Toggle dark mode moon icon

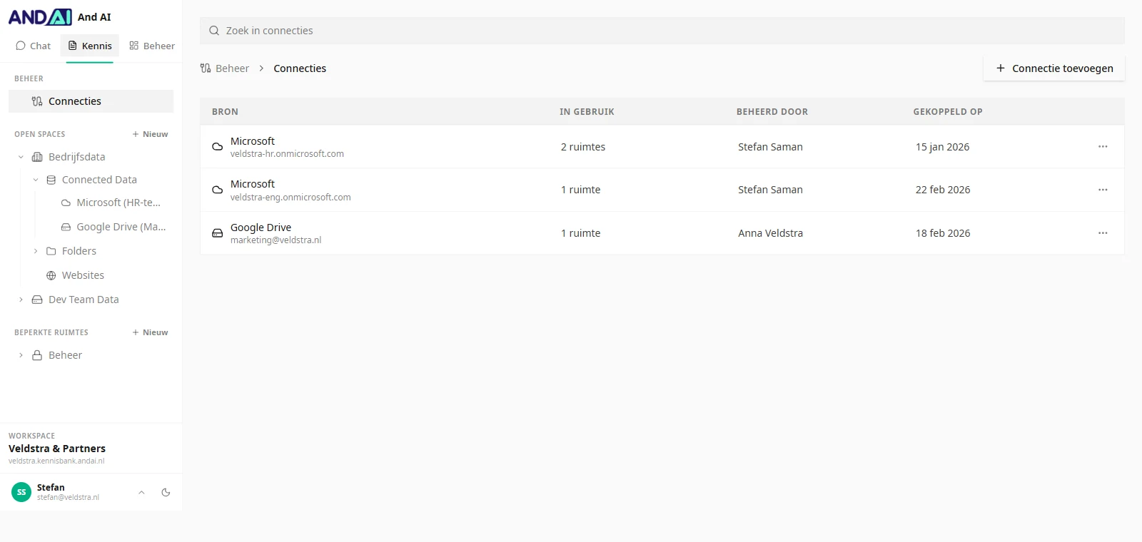(x=166, y=492)
